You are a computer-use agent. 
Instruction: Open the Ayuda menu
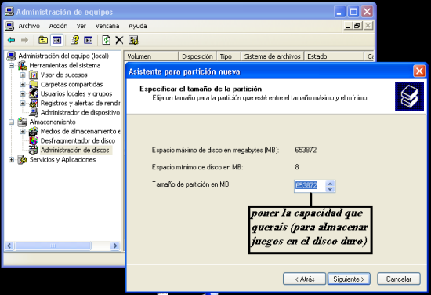[138, 26]
